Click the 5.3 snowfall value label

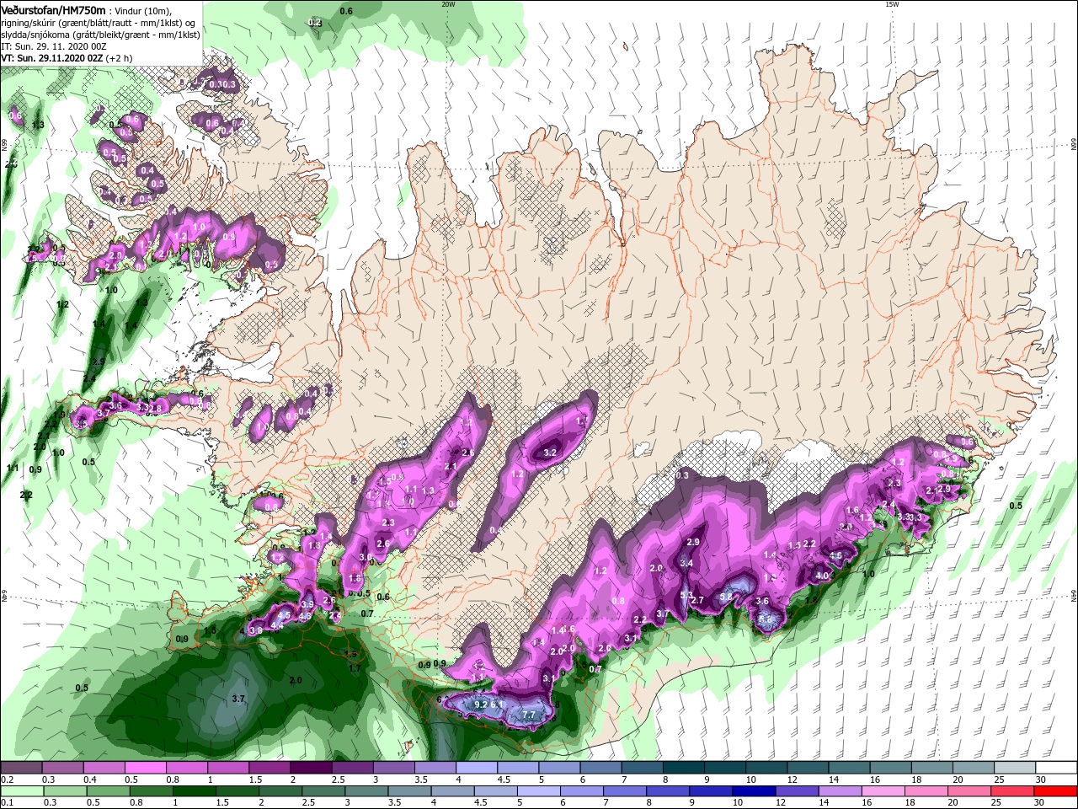point(686,596)
